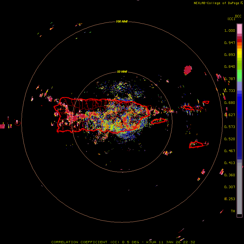Click the 0.627 scale value
The width and height of the screenshot is (244, 244).
pos(230,115)
